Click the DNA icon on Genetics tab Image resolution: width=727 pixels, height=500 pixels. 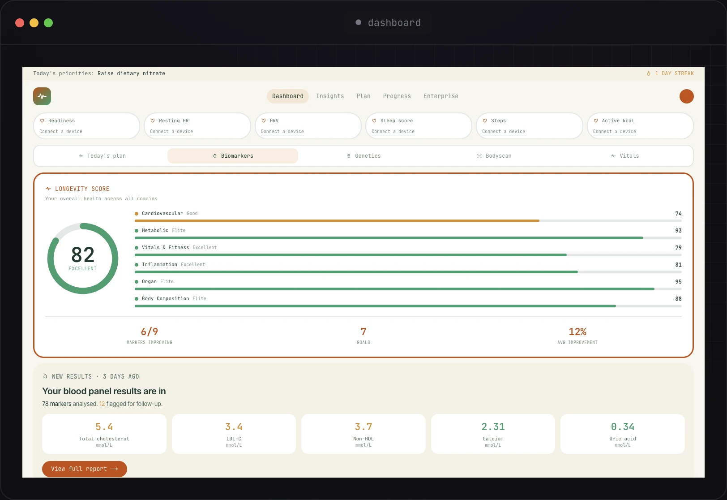click(349, 156)
